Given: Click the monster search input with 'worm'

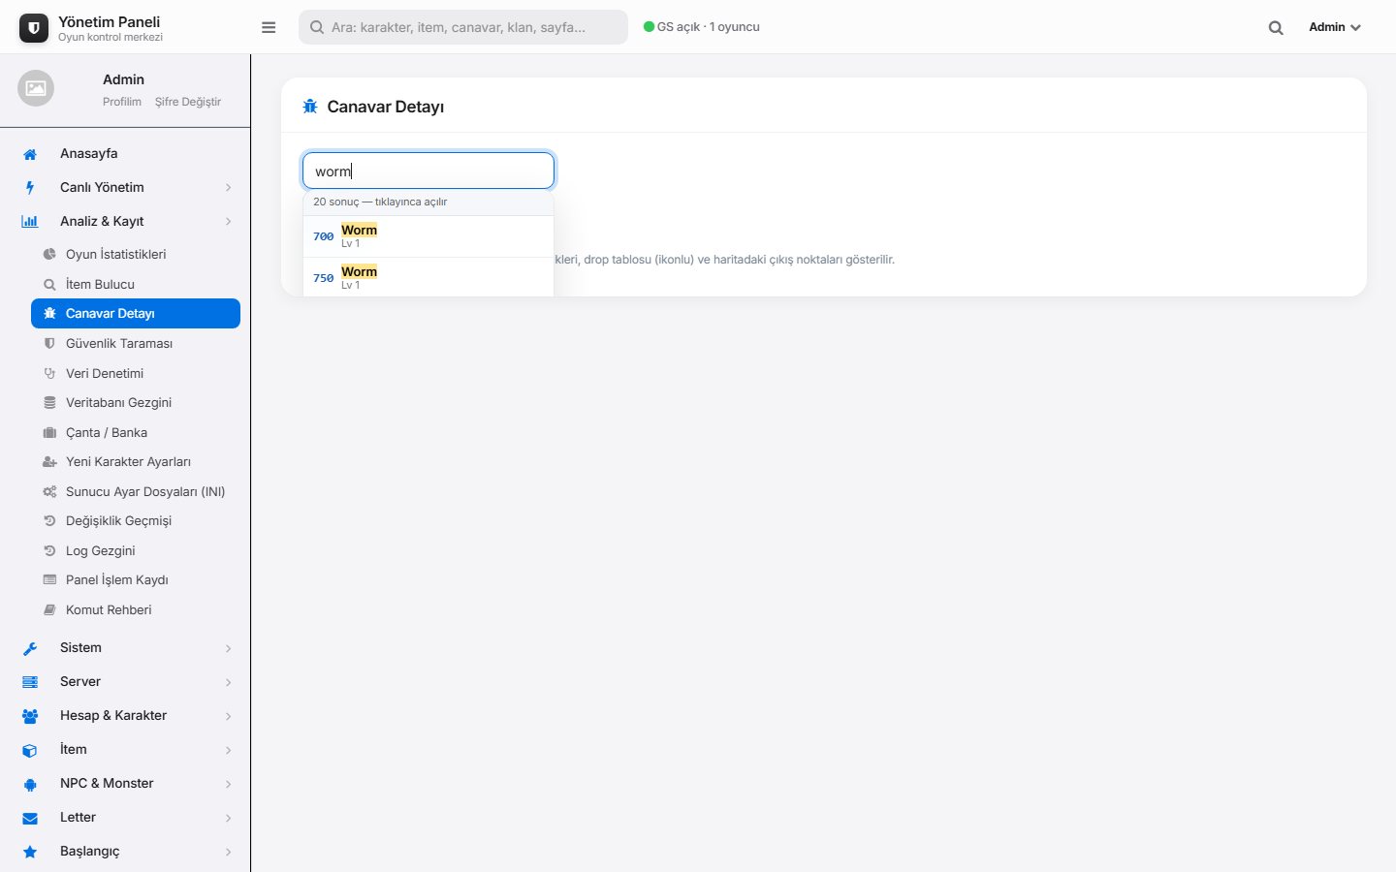Looking at the screenshot, I should point(428,171).
